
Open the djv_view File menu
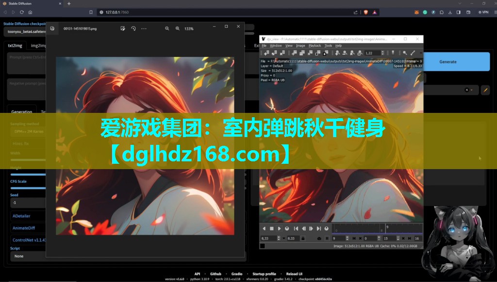point(264,46)
